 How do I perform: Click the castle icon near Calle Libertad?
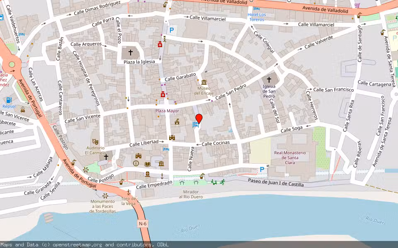click(x=172, y=138)
